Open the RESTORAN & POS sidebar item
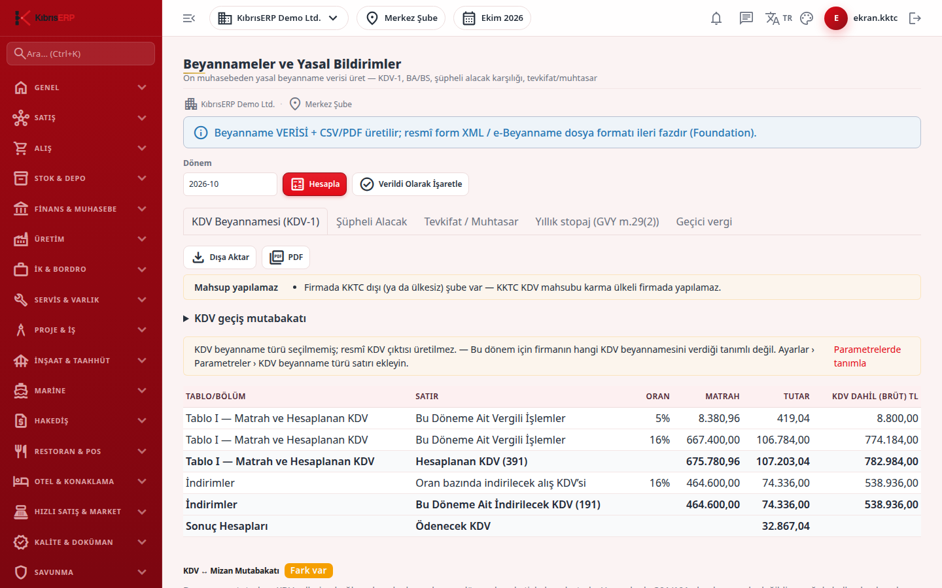 coord(81,451)
